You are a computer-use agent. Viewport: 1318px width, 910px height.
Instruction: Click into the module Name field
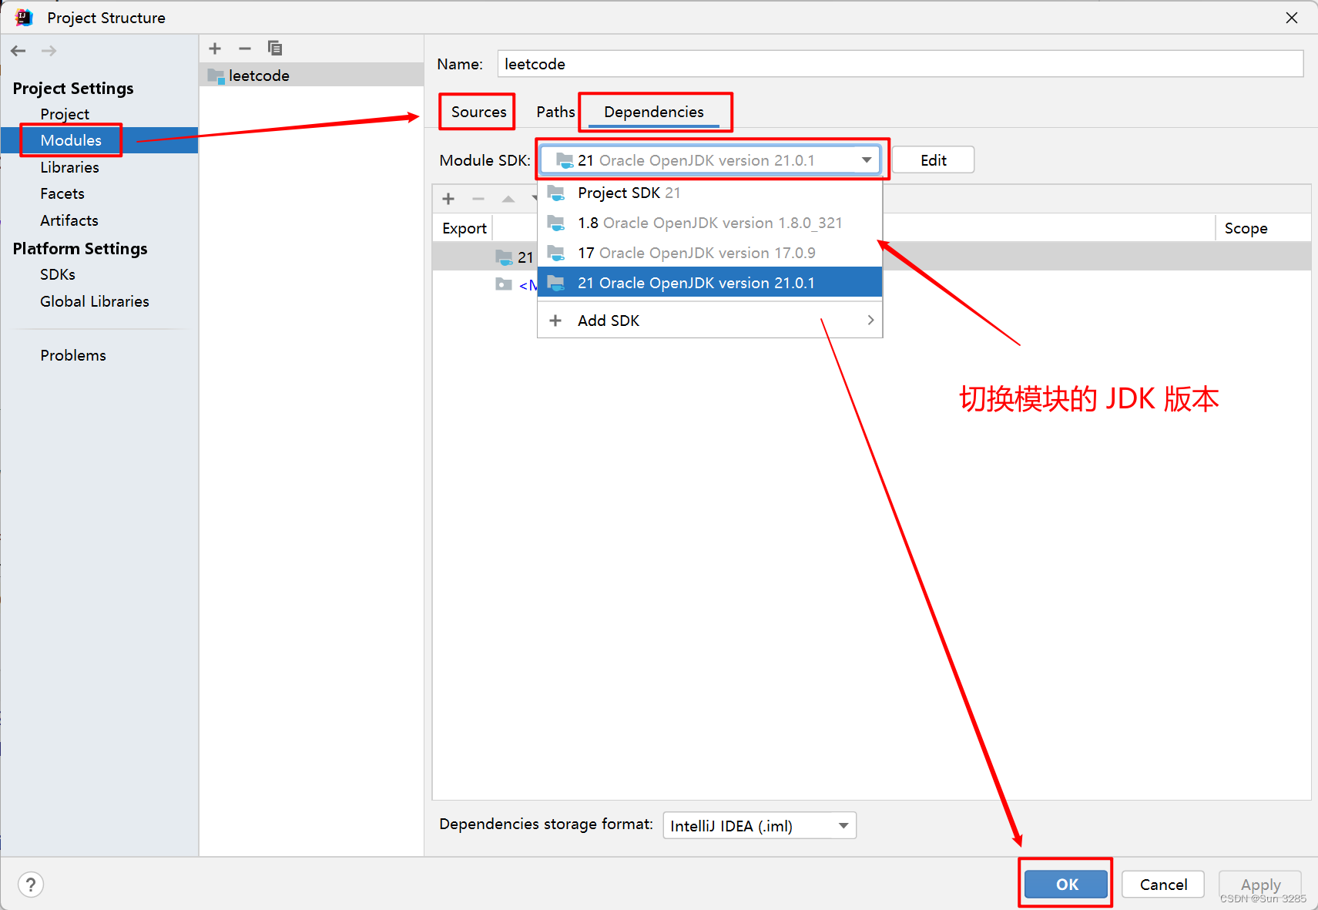click(x=900, y=64)
